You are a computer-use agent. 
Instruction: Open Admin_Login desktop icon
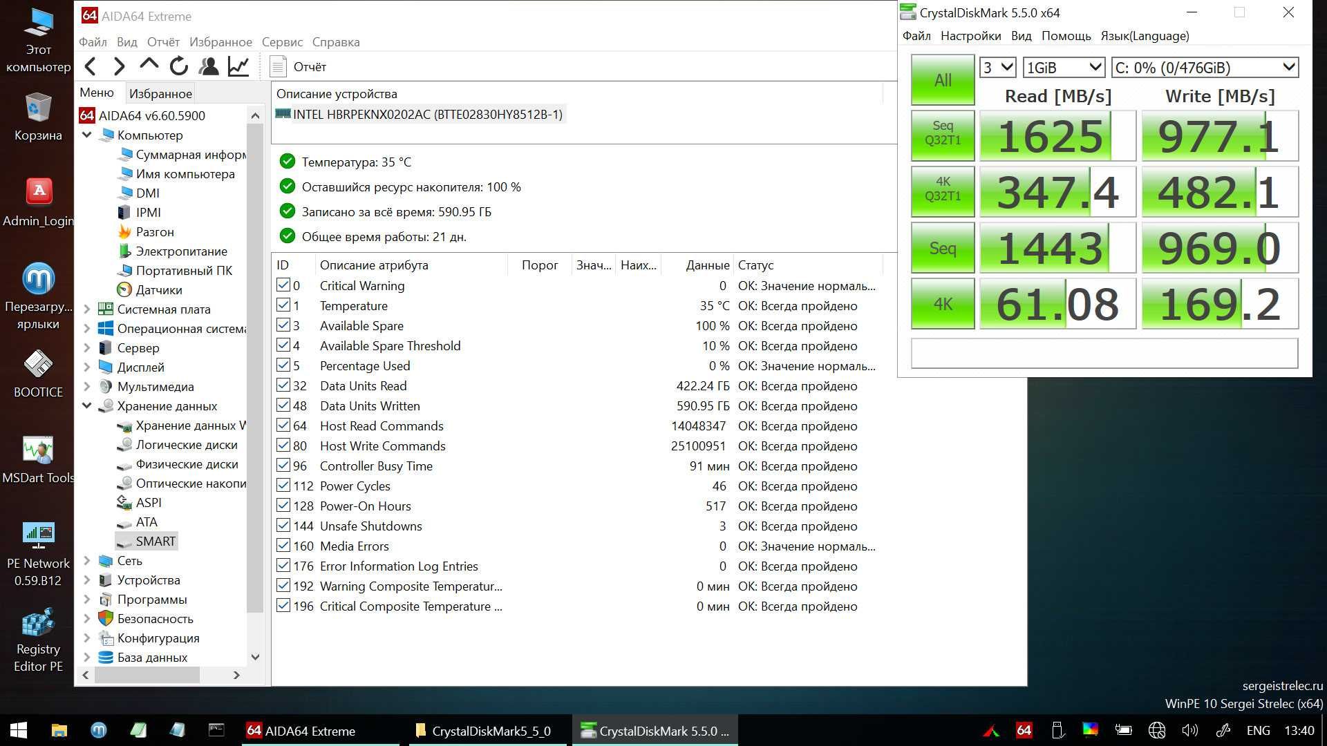(x=38, y=202)
